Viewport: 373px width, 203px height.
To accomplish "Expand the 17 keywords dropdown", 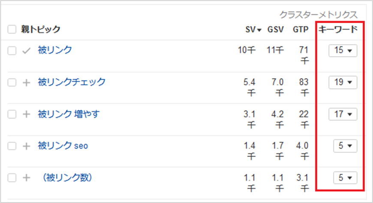I will [x=343, y=114].
